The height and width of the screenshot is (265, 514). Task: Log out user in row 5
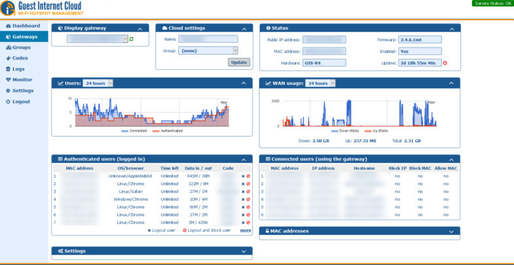pyautogui.click(x=243, y=207)
